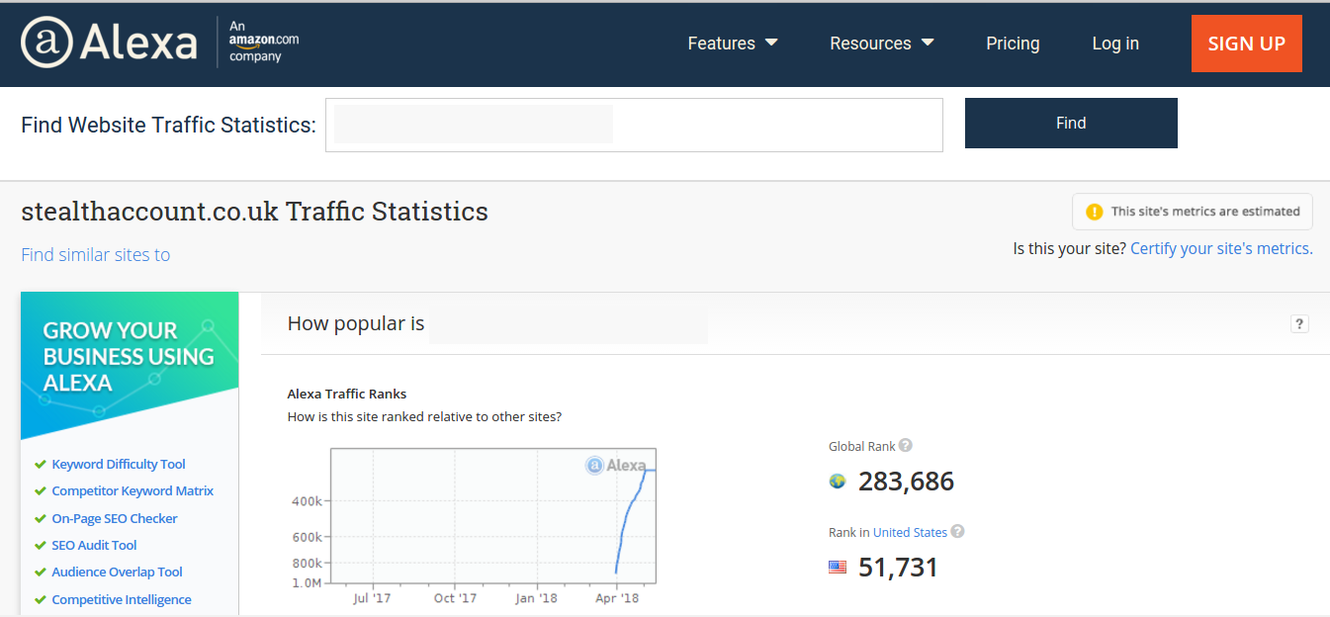
Task: Click the Find button
Action: click(x=1071, y=123)
